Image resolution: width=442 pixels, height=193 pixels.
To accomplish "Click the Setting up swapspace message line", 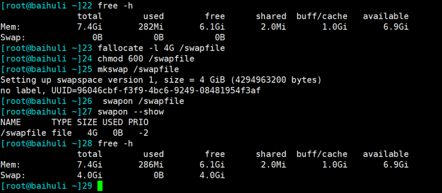I will point(161,80).
